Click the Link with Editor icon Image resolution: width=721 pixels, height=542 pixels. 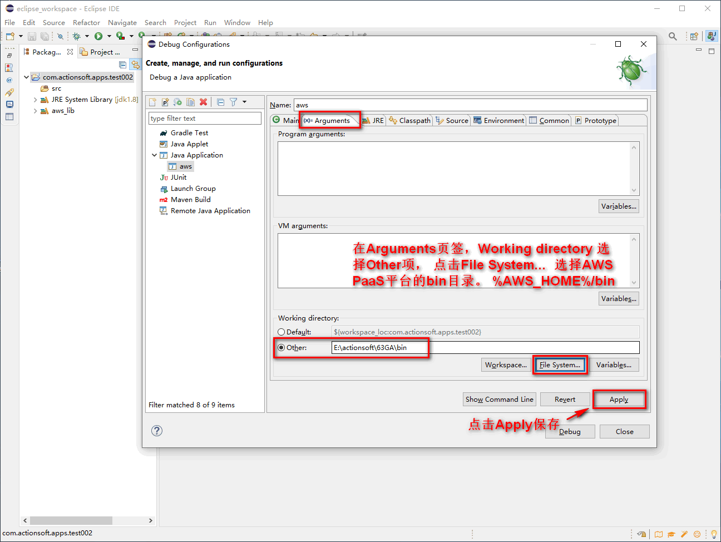[135, 65]
